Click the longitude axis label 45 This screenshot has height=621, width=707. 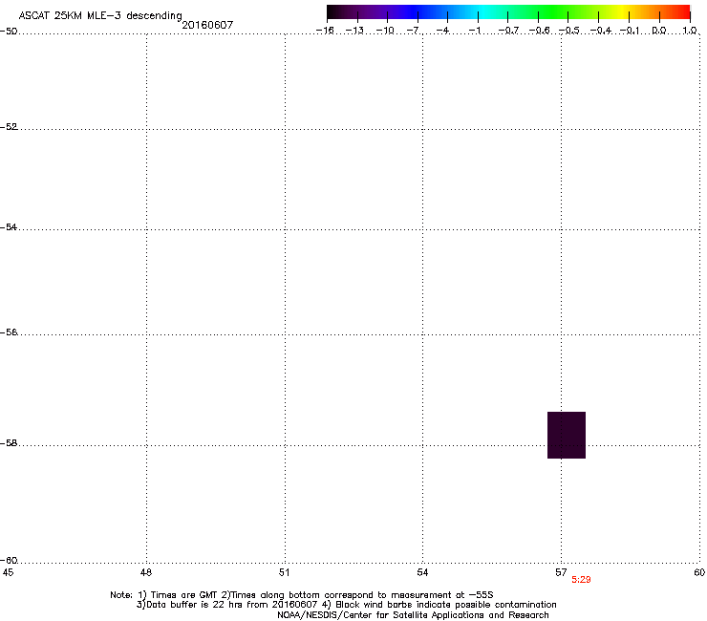coord(8,572)
